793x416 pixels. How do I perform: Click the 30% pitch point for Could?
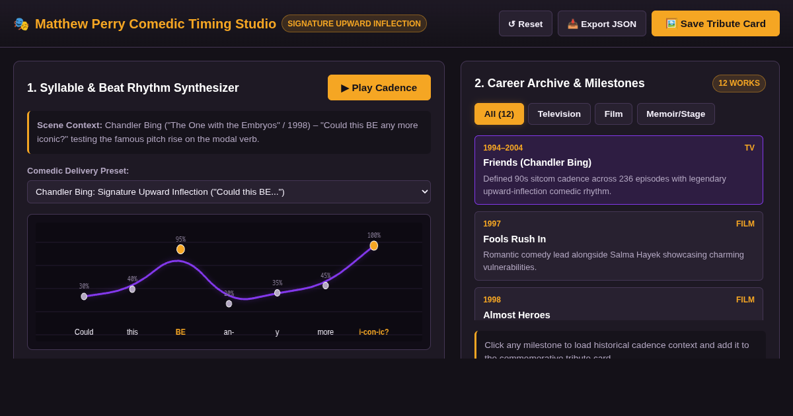coord(84,296)
